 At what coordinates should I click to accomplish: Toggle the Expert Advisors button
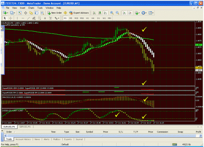[79, 13]
